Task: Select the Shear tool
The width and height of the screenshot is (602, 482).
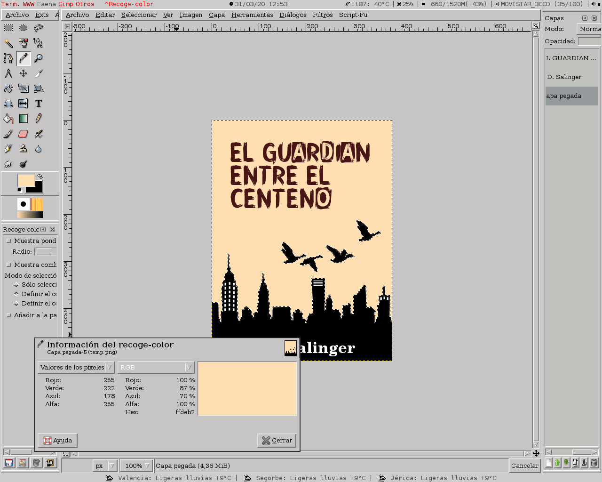Action: [x=39, y=88]
